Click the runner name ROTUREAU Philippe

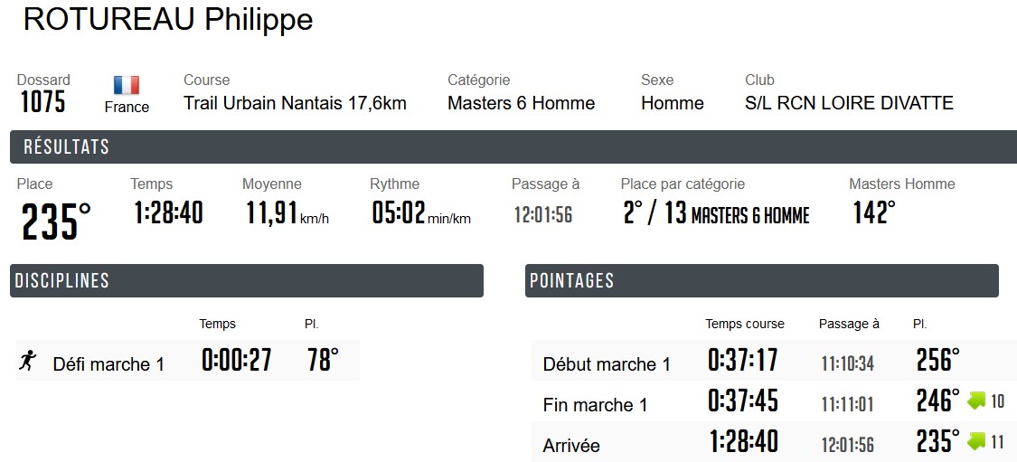(x=168, y=20)
